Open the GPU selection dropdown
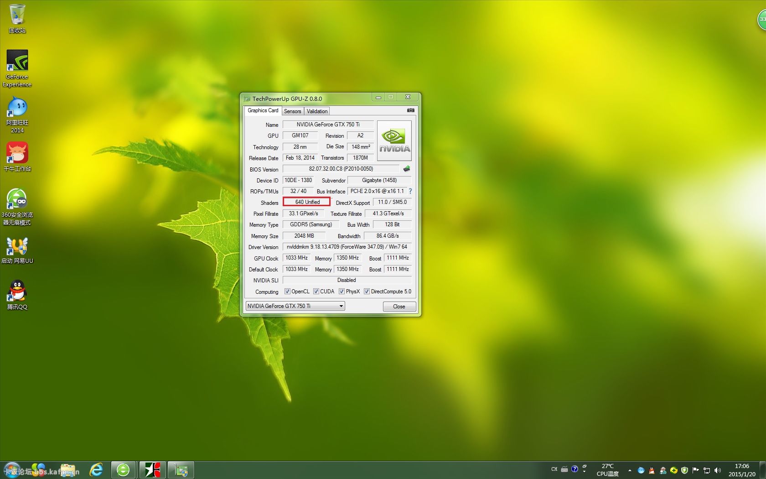This screenshot has width=766, height=479. click(295, 306)
